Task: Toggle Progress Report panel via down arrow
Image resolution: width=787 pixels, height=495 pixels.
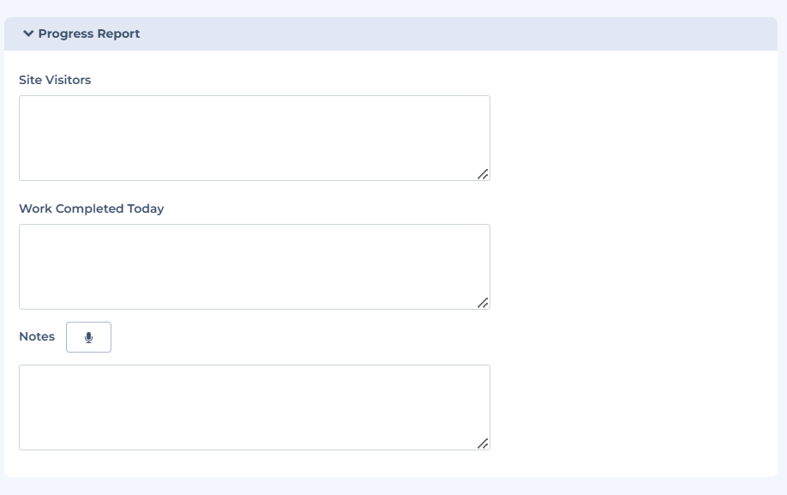Action: 28,34
